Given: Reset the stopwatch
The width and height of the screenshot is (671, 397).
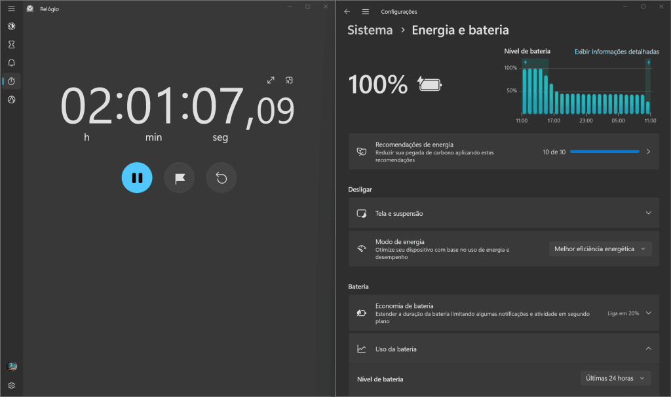Looking at the screenshot, I should coord(221,178).
